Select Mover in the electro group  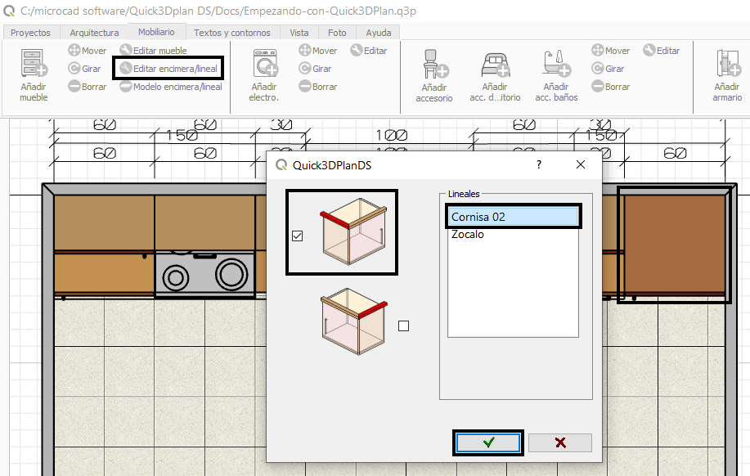(318, 50)
